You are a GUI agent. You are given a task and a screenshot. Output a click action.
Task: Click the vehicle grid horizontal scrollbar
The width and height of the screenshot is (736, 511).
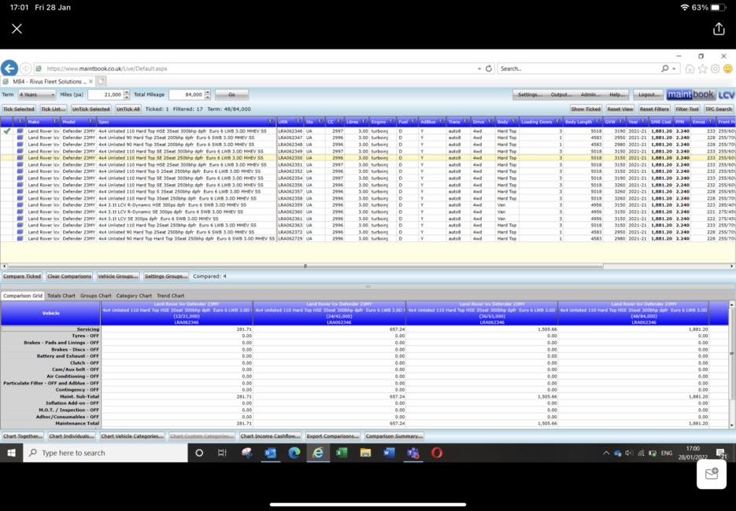tap(305, 267)
